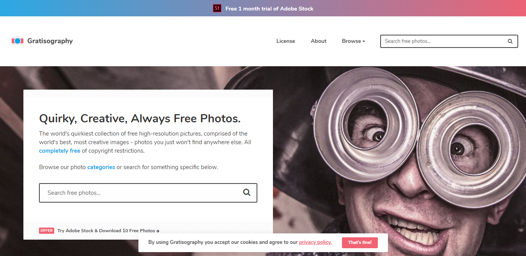
Task: Click Try Adobe Stock offer link
Action: 108,231
